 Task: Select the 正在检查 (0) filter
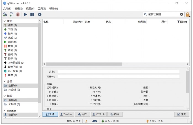[20, 71]
